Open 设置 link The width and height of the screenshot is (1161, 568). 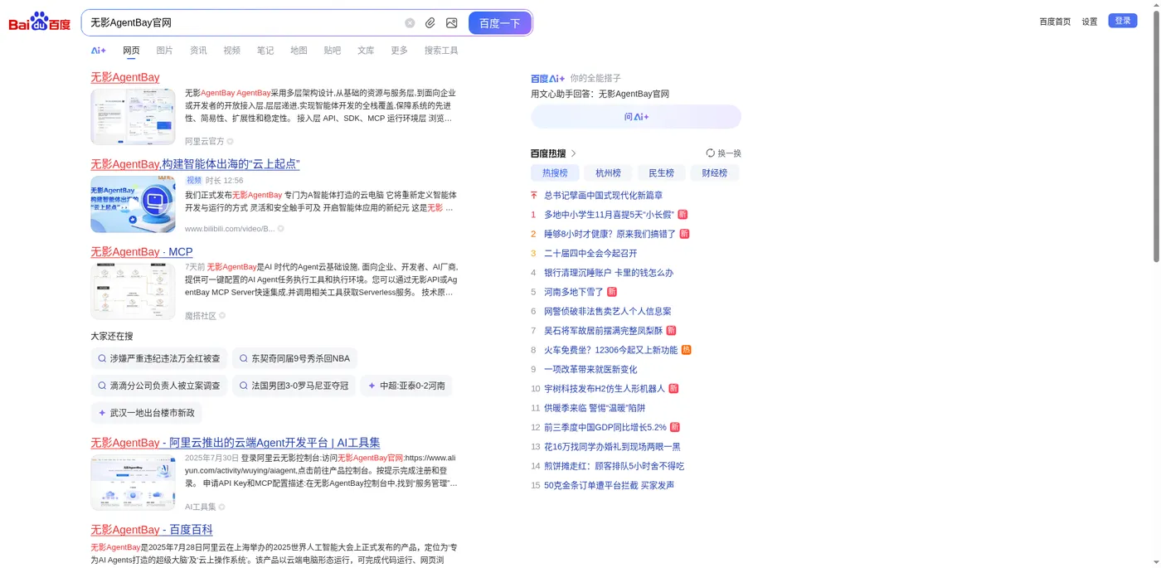[x=1090, y=22]
